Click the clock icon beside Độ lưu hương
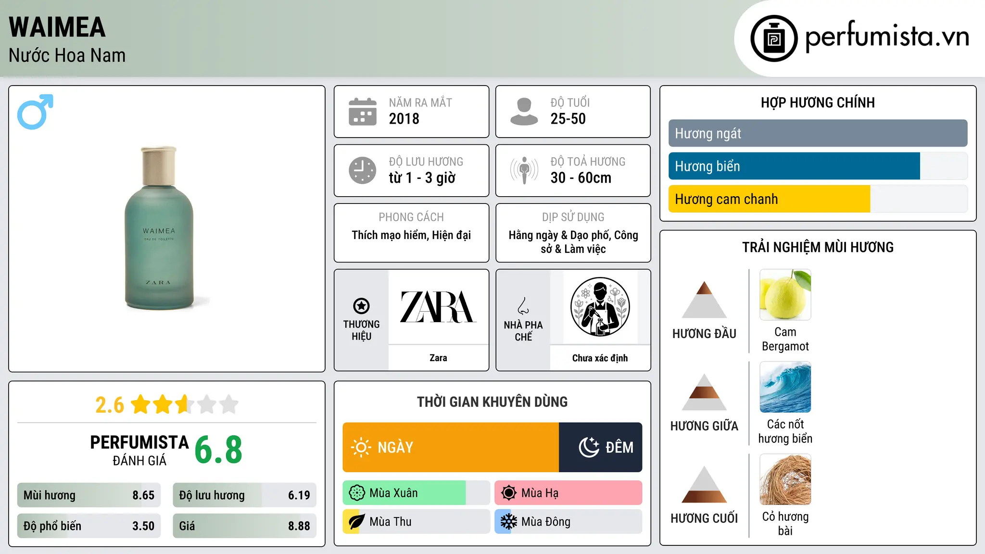 [363, 170]
